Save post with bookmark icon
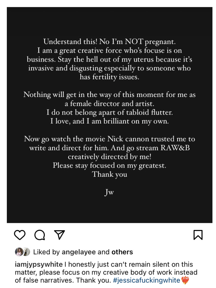 point(198,235)
